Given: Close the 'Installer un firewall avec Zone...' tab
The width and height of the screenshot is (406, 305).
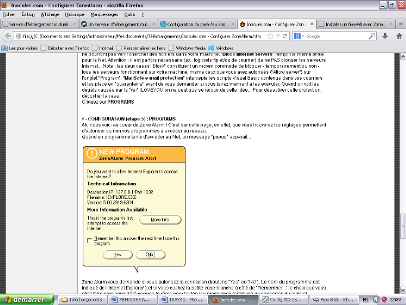Looking at the screenshot, I should point(391,24).
